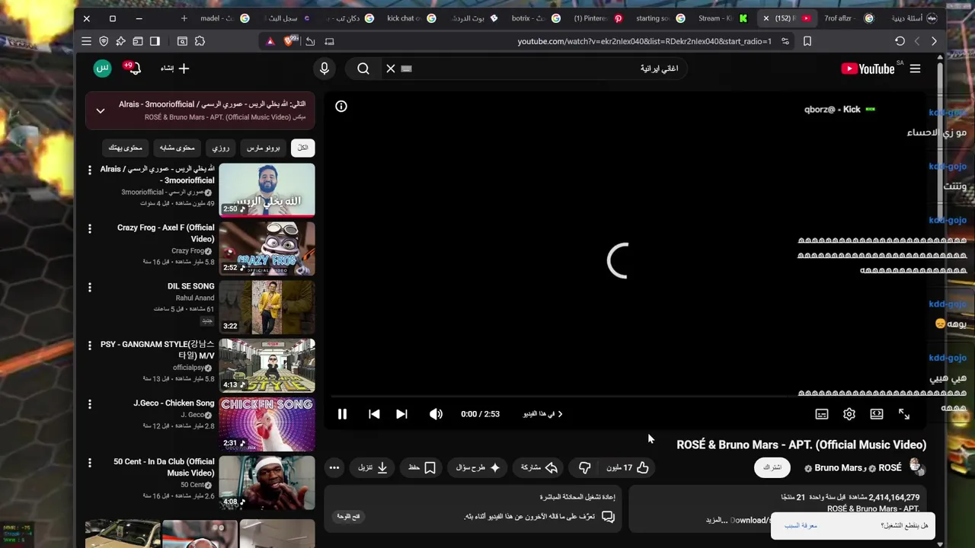
Task: Open options menu for In Da Club
Action: (90, 464)
